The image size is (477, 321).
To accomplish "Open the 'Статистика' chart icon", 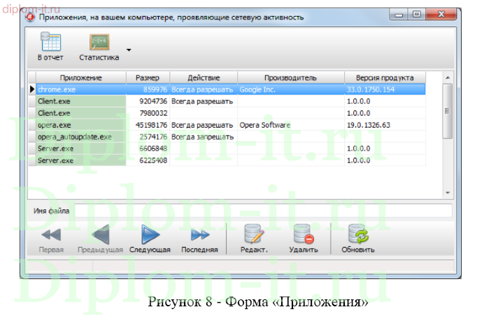I will 99,44.
